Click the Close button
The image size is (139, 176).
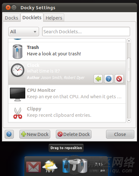(120, 134)
